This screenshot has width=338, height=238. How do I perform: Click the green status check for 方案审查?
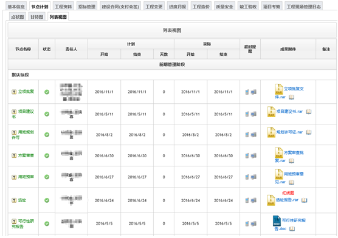coord(47,155)
